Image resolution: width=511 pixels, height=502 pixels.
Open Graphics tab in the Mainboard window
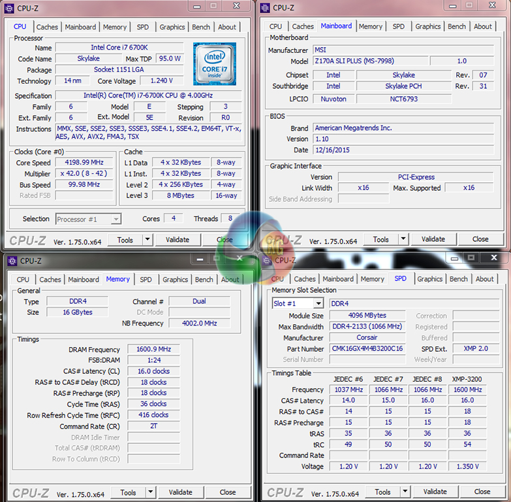[427, 26]
